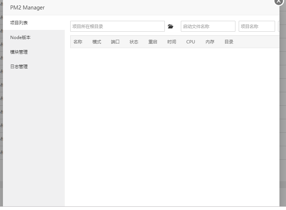Screen dimensions: 286x210
Task: Focus the 项目所在根目录 input field
Action: [118, 26]
